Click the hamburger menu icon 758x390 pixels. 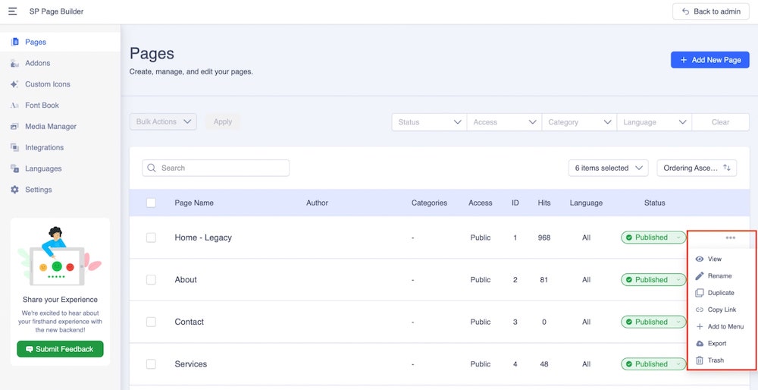point(12,11)
